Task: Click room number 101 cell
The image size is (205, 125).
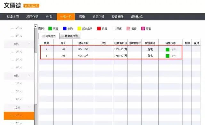Action: coord(63,56)
